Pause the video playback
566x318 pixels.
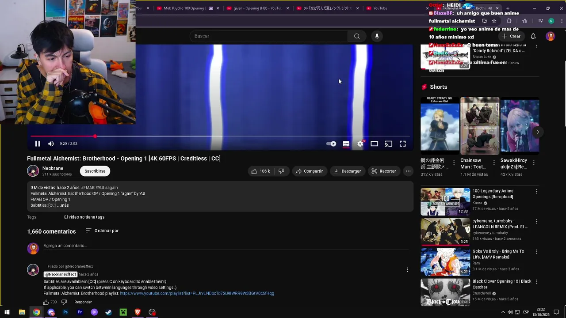38,144
